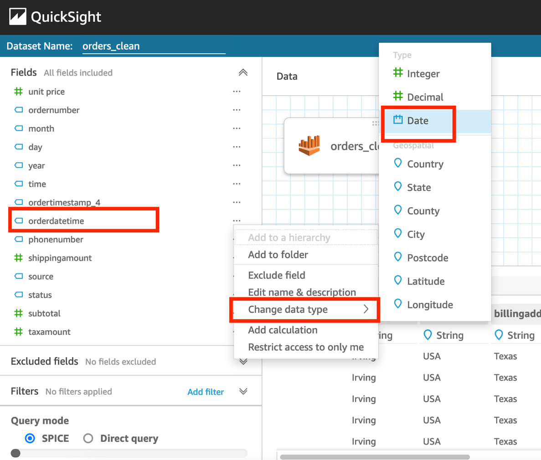Select Integer data type

(x=435, y=73)
